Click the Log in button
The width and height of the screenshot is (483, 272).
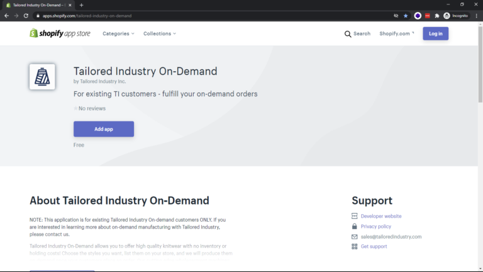[x=435, y=33]
